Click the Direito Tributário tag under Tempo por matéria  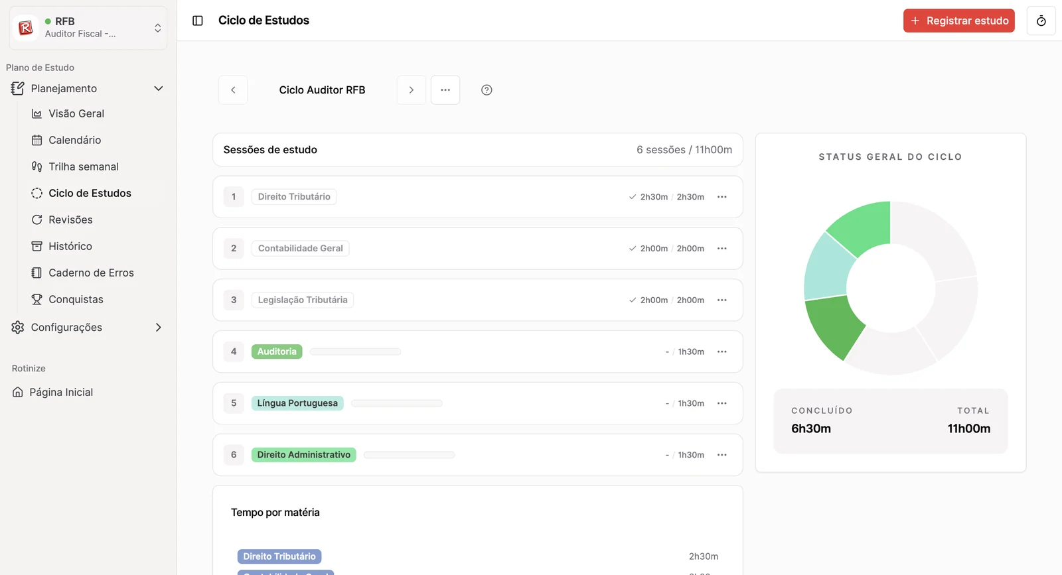(x=279, y=556)
